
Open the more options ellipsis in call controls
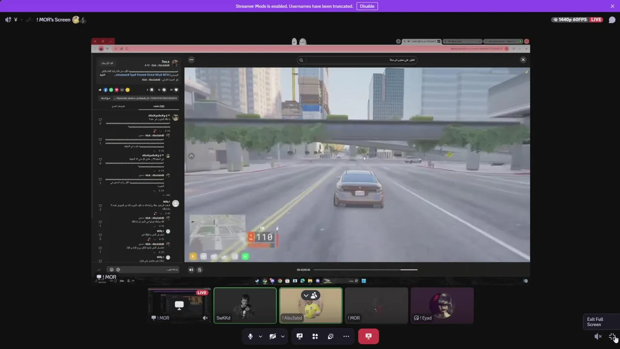pyautogui.click(x=346, y=336)
